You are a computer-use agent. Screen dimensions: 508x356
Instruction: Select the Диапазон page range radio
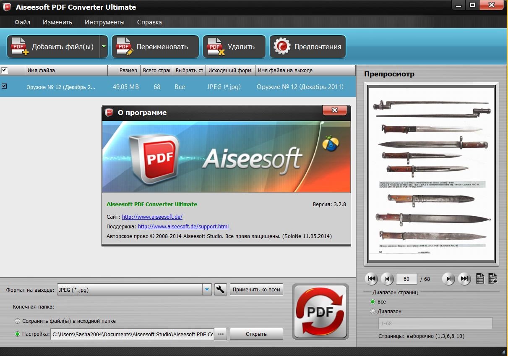pos(373,311)
